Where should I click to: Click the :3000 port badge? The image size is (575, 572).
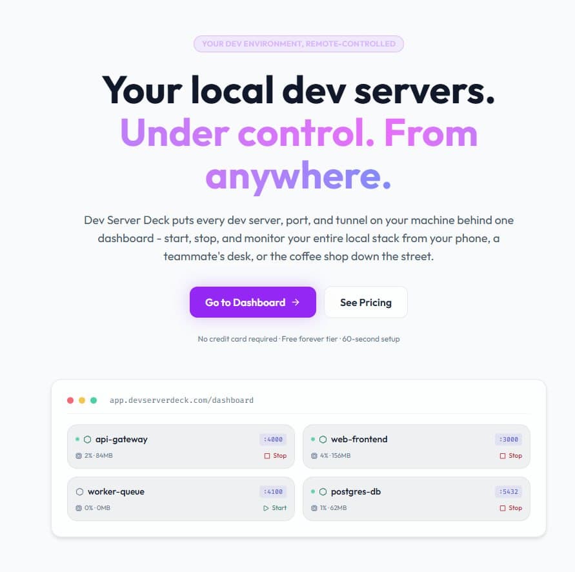point(509,439)
